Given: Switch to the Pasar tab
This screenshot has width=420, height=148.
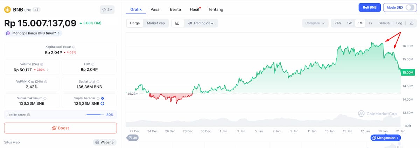Looking at the screenshot, I should click(156, 9).
